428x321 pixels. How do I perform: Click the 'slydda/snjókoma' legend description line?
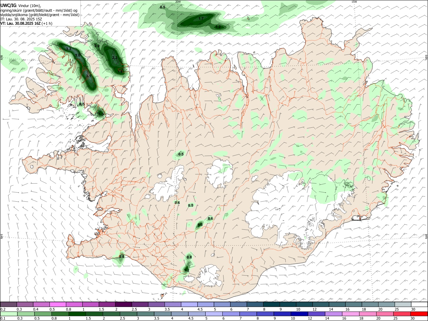[x=40, y=15]
